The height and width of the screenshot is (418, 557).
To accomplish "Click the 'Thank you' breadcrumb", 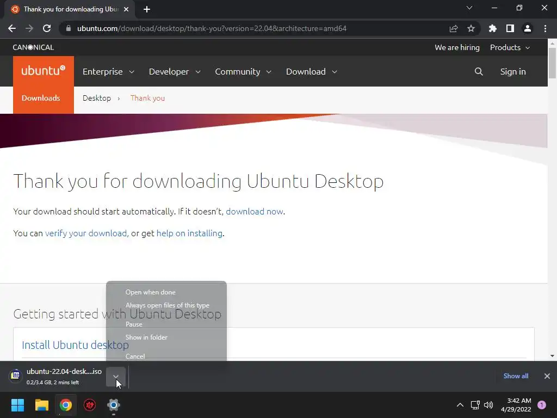I will 147,98.
